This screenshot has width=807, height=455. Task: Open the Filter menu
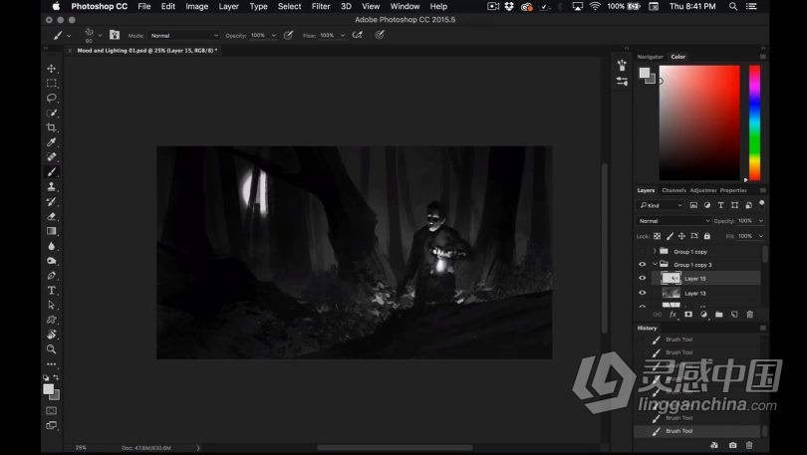(x=321, y=6)
